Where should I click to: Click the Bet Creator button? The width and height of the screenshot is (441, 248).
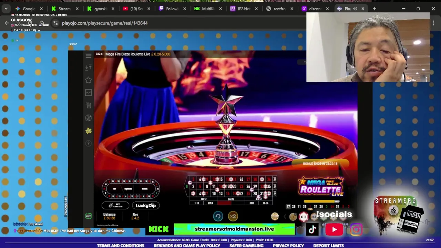tap(115, 206)
